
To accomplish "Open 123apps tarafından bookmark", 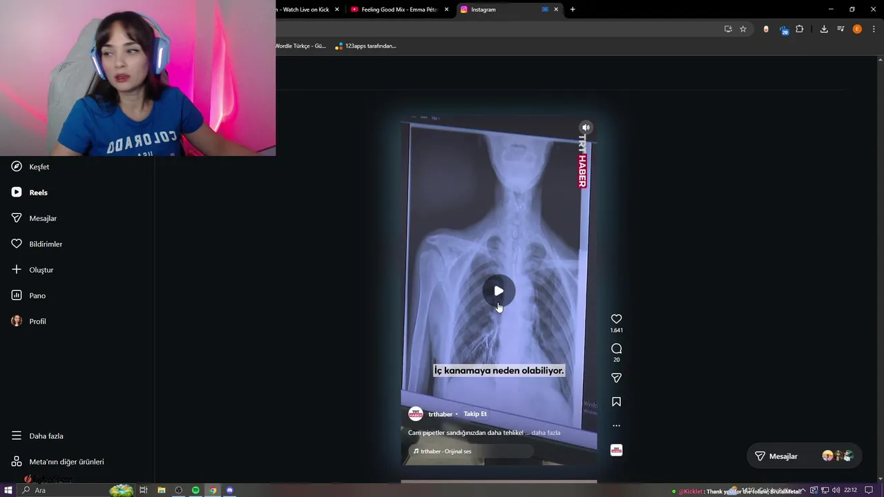I will click(x=365, y=46).
